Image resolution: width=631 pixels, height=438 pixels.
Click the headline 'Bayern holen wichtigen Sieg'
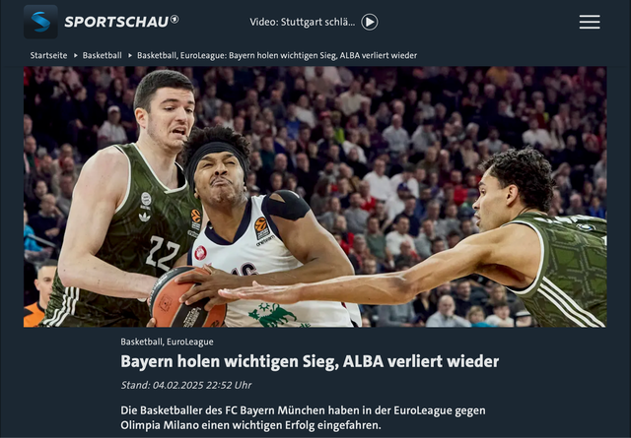tap(228, 361)
